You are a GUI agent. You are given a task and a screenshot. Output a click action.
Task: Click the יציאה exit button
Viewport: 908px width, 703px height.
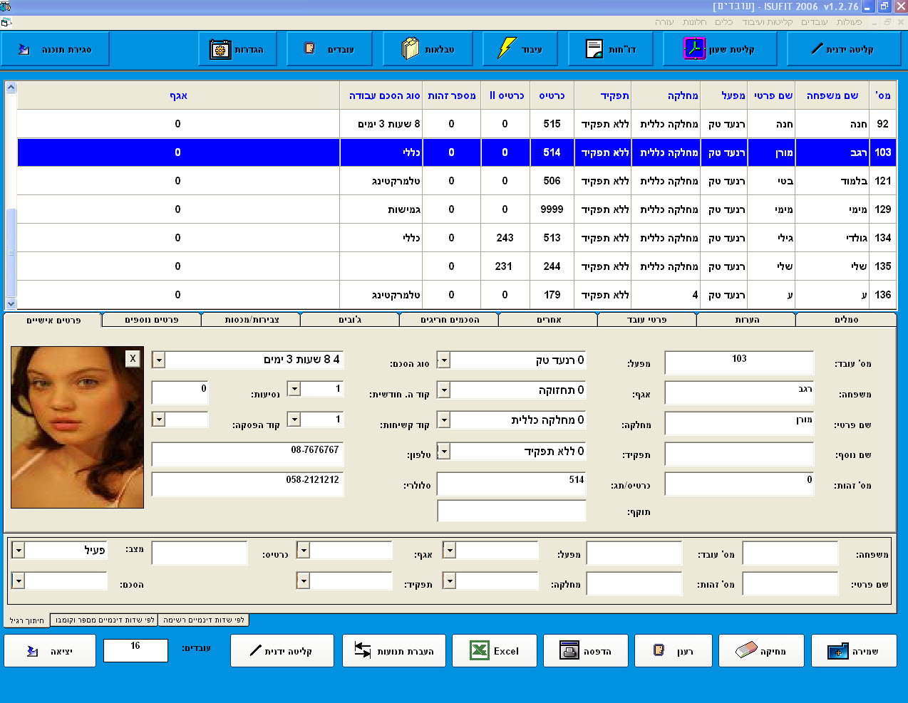(x=50, y=651)
